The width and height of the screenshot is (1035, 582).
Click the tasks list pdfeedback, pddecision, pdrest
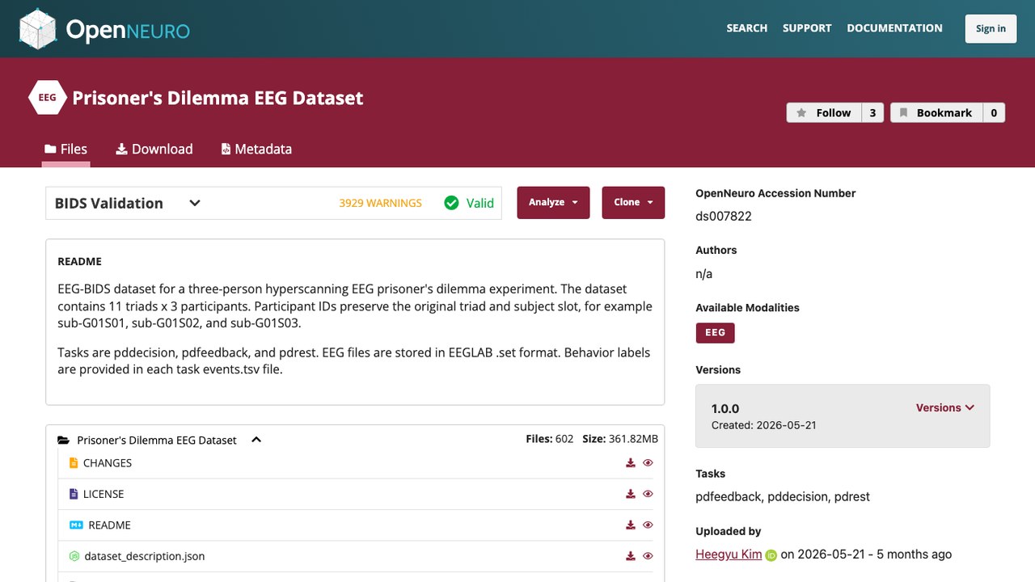783,496
